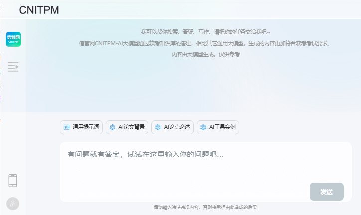The width and height of the screenshot is (361, 215).
Task: Click the icon inside 通用提示词 chip
Action: click(x=67, y=127)
